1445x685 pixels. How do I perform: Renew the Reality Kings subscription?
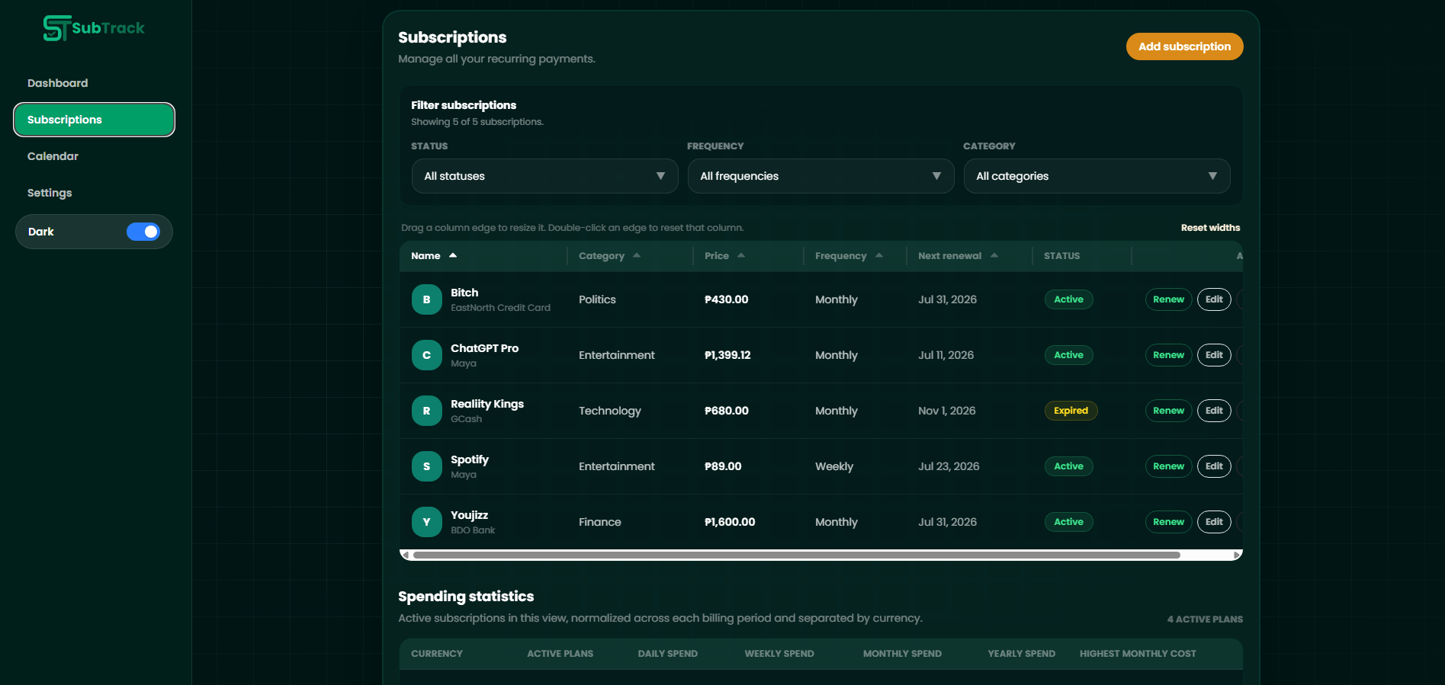point(1168,411)
